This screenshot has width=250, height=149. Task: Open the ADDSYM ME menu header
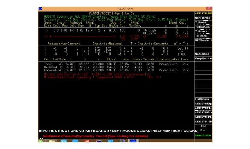(203, 13)
